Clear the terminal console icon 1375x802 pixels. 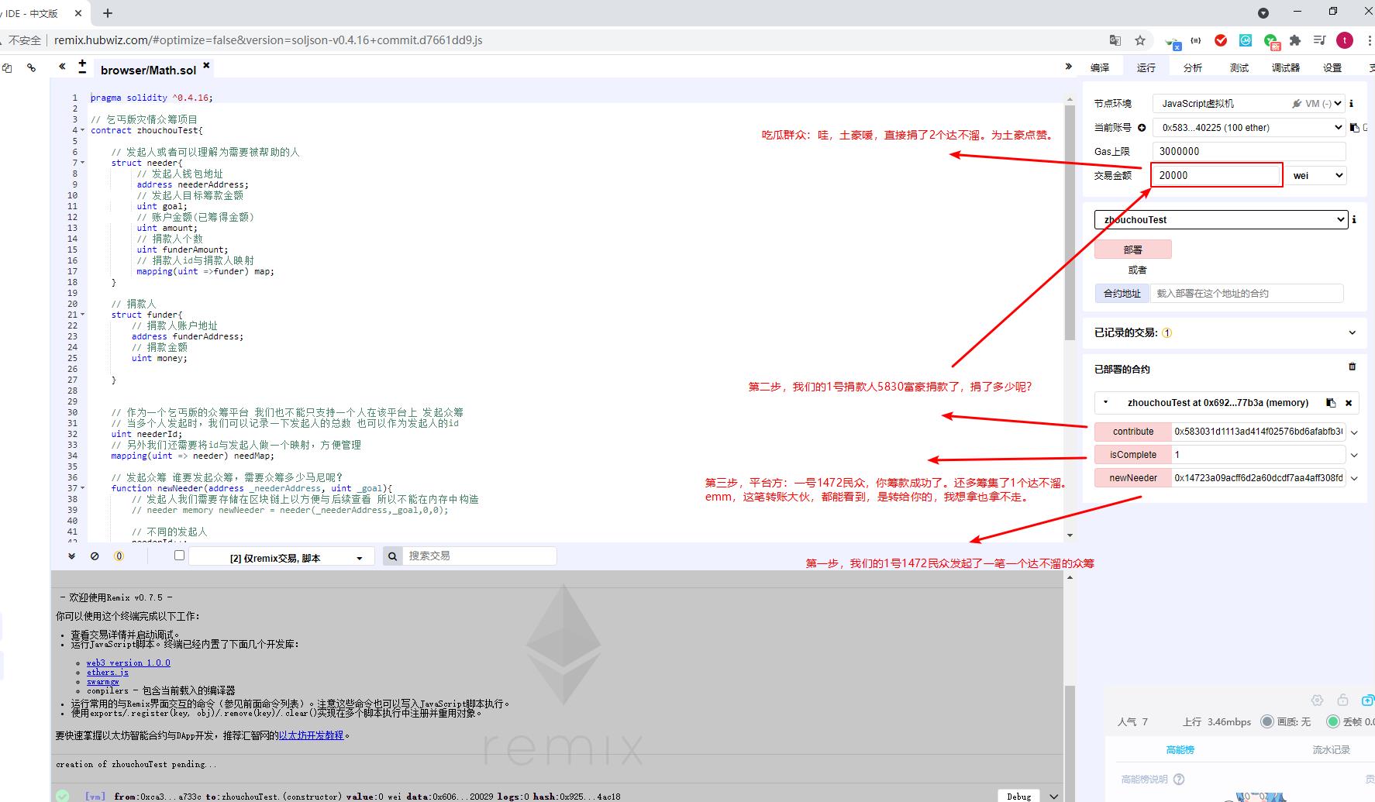[x=95, y=556]
